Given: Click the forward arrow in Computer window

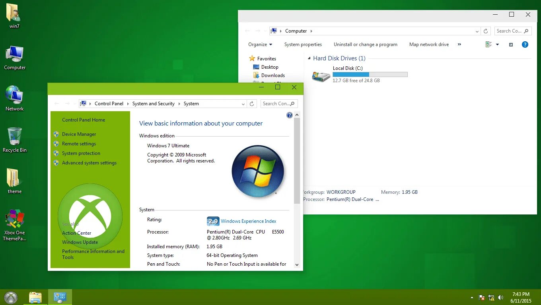Looking at the screenshot, I should (258, 31).
